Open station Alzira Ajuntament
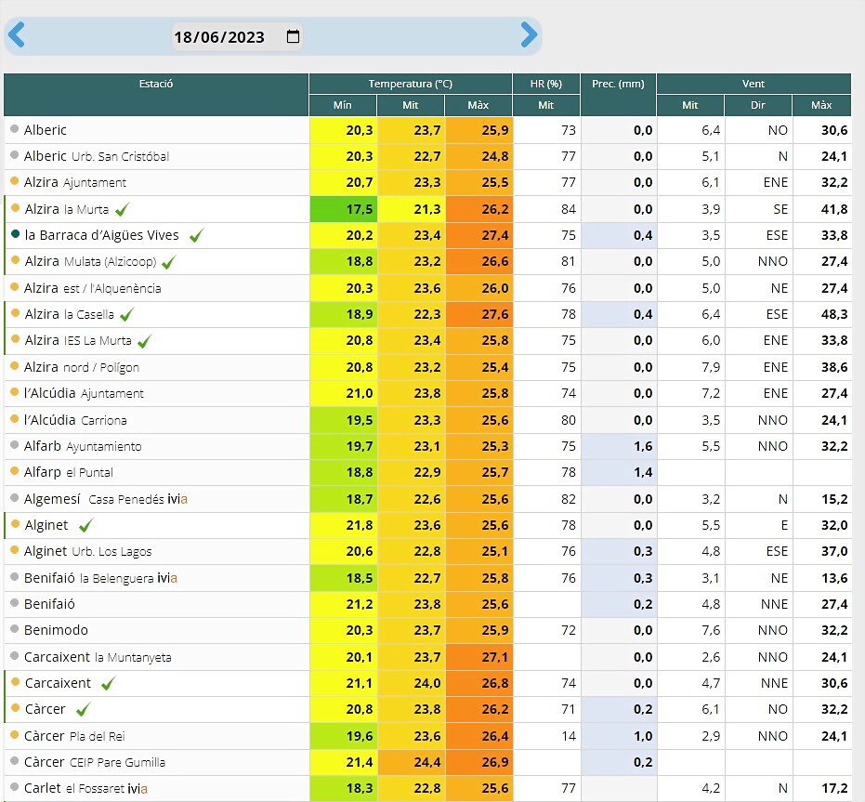865x802 pixels. [75, 182]
